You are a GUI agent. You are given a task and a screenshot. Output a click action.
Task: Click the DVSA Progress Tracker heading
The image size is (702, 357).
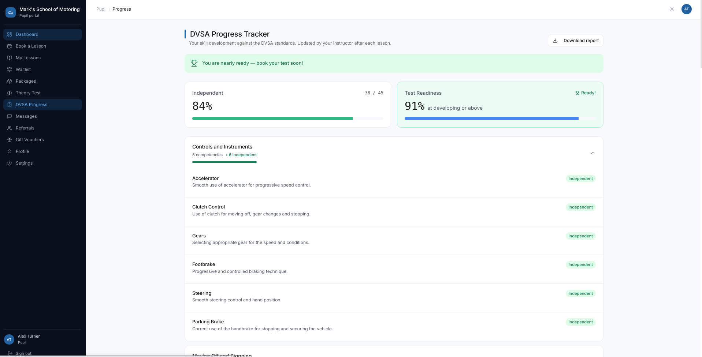(x=230, y=34)
